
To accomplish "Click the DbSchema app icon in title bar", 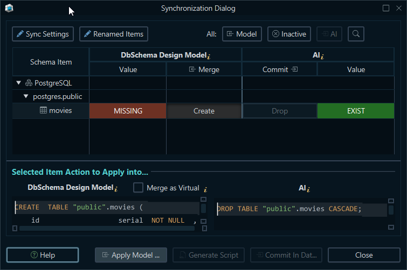I will [x=9, y=8].
